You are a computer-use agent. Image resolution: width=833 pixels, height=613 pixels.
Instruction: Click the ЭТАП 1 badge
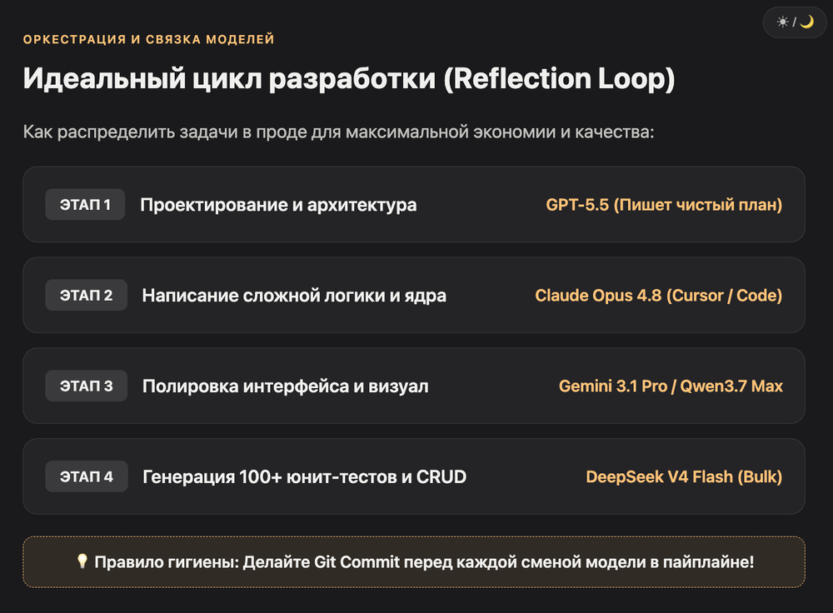(x=85, y=205)
